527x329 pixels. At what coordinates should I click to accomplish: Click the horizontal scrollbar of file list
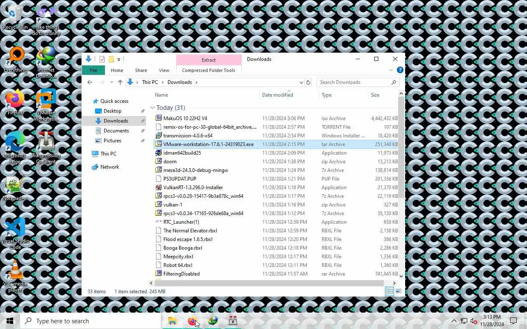pos(269,283)
